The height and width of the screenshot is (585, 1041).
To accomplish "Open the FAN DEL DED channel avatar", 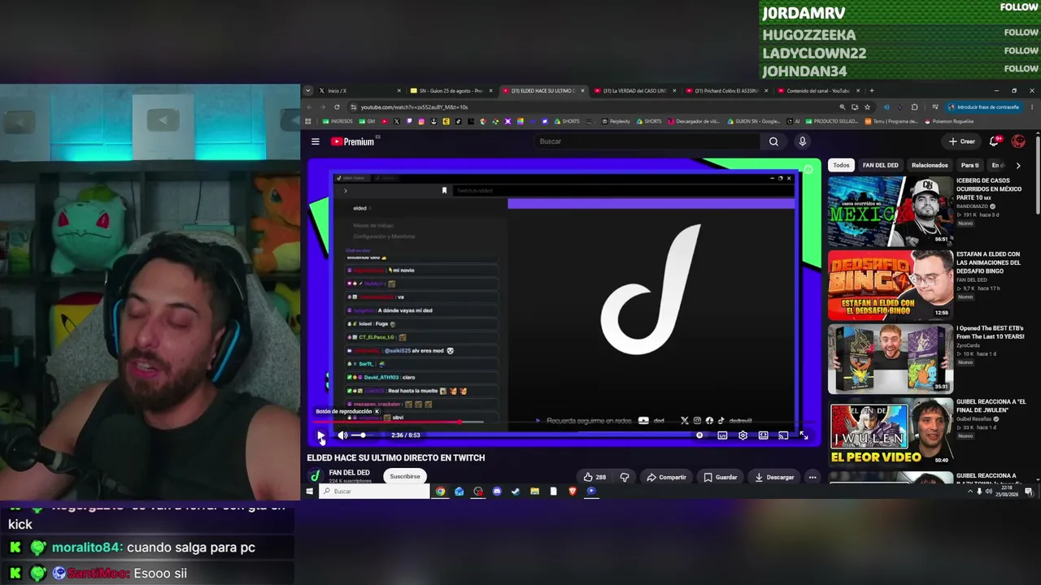I will (316, 476).
